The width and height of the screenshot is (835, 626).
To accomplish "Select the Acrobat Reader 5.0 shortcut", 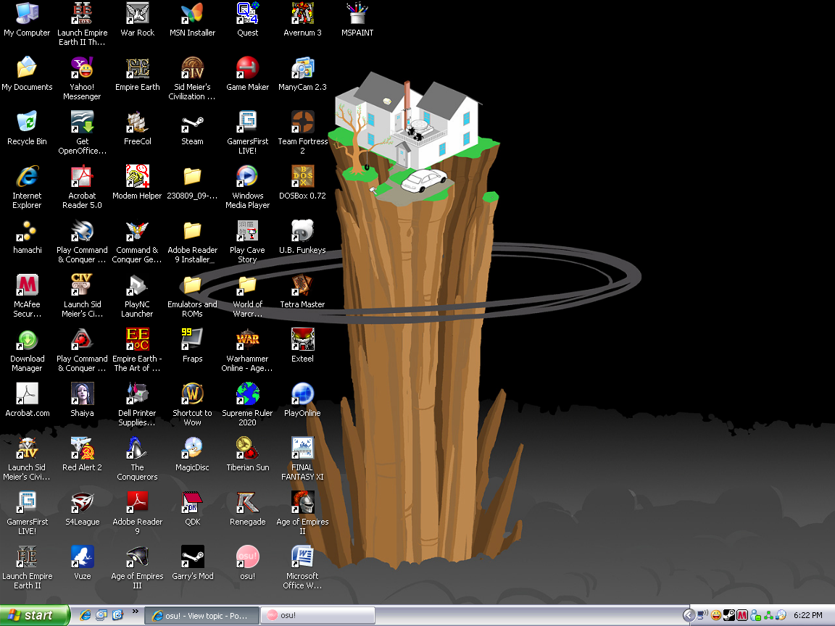I will pos(82,187).
